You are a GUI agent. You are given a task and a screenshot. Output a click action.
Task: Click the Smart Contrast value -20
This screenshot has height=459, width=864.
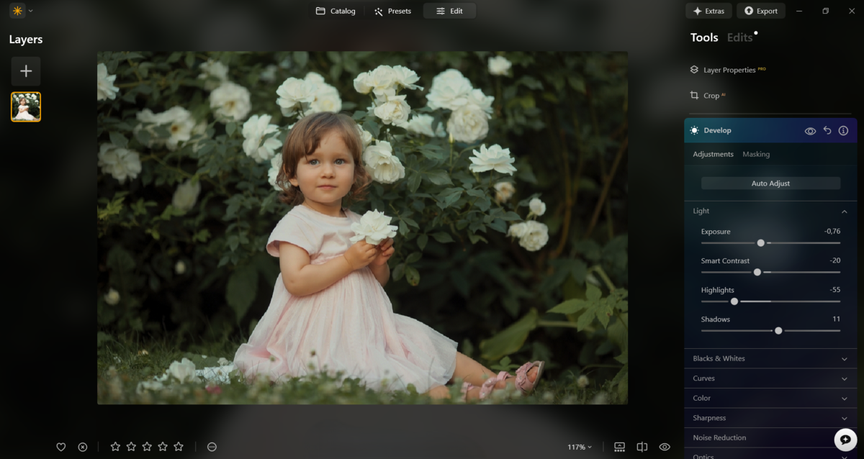pyautogui.click(x=834, y=260)
